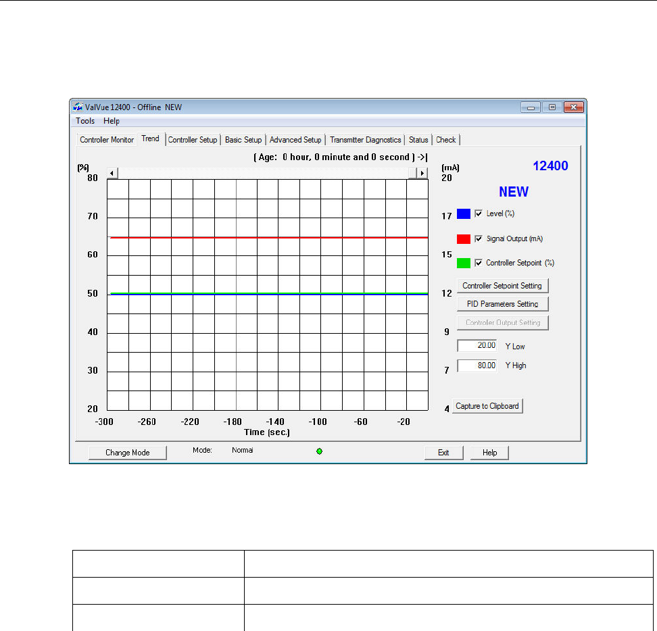Open the Basic Setup tab
Viewport: 657px width, 631px height.
point(243,140)
